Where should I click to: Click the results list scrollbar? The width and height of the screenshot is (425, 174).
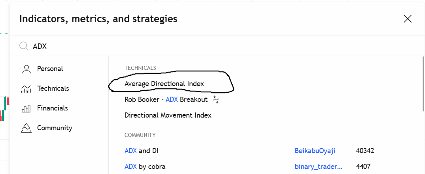tap(423, 84)
